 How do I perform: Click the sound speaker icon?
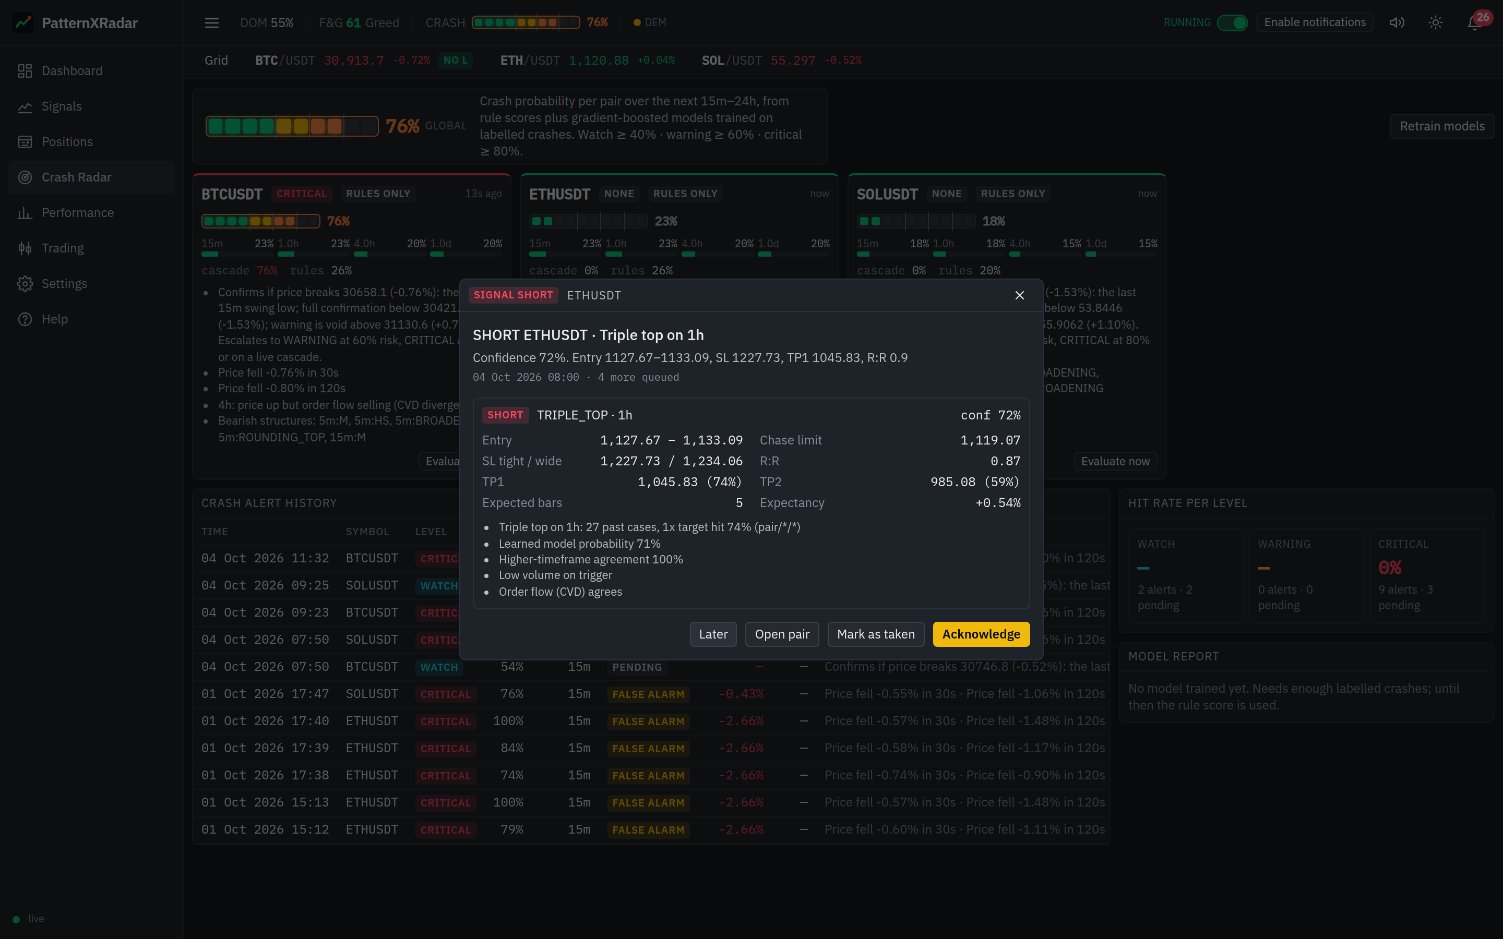1397,23
